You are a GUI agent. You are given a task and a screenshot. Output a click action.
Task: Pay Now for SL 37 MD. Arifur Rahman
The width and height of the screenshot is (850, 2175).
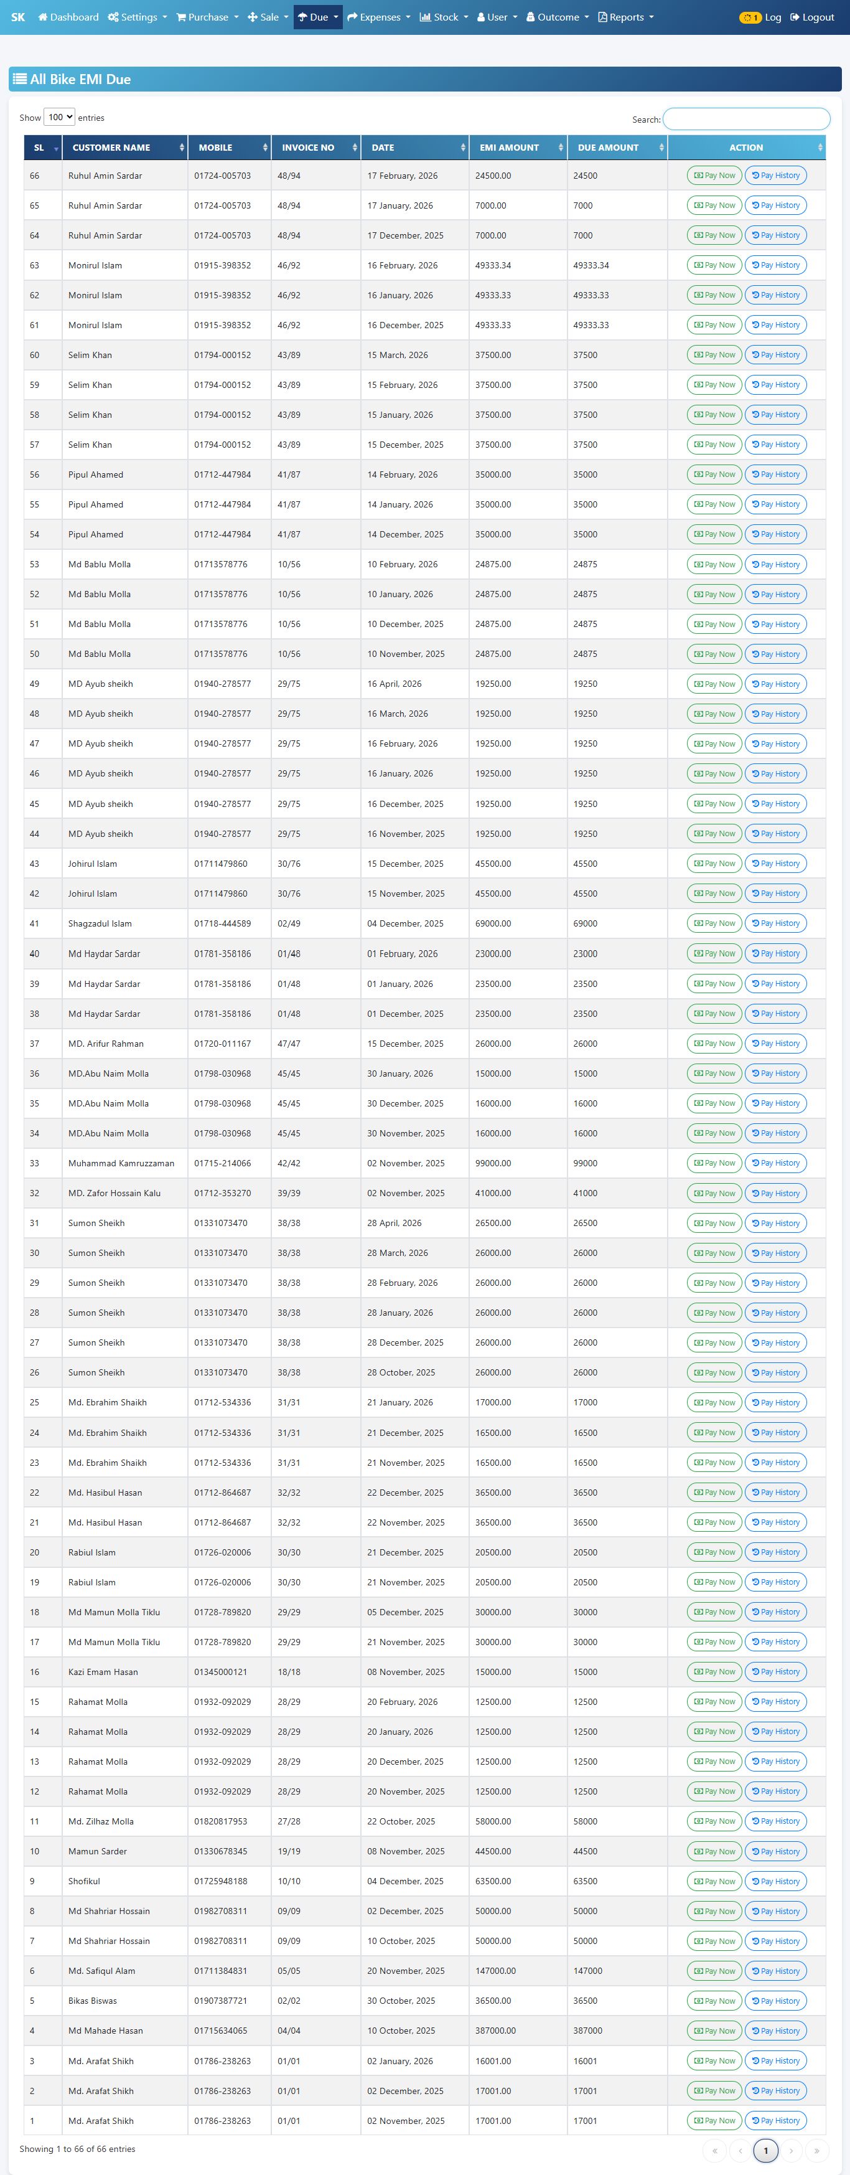coord(714,1044)
